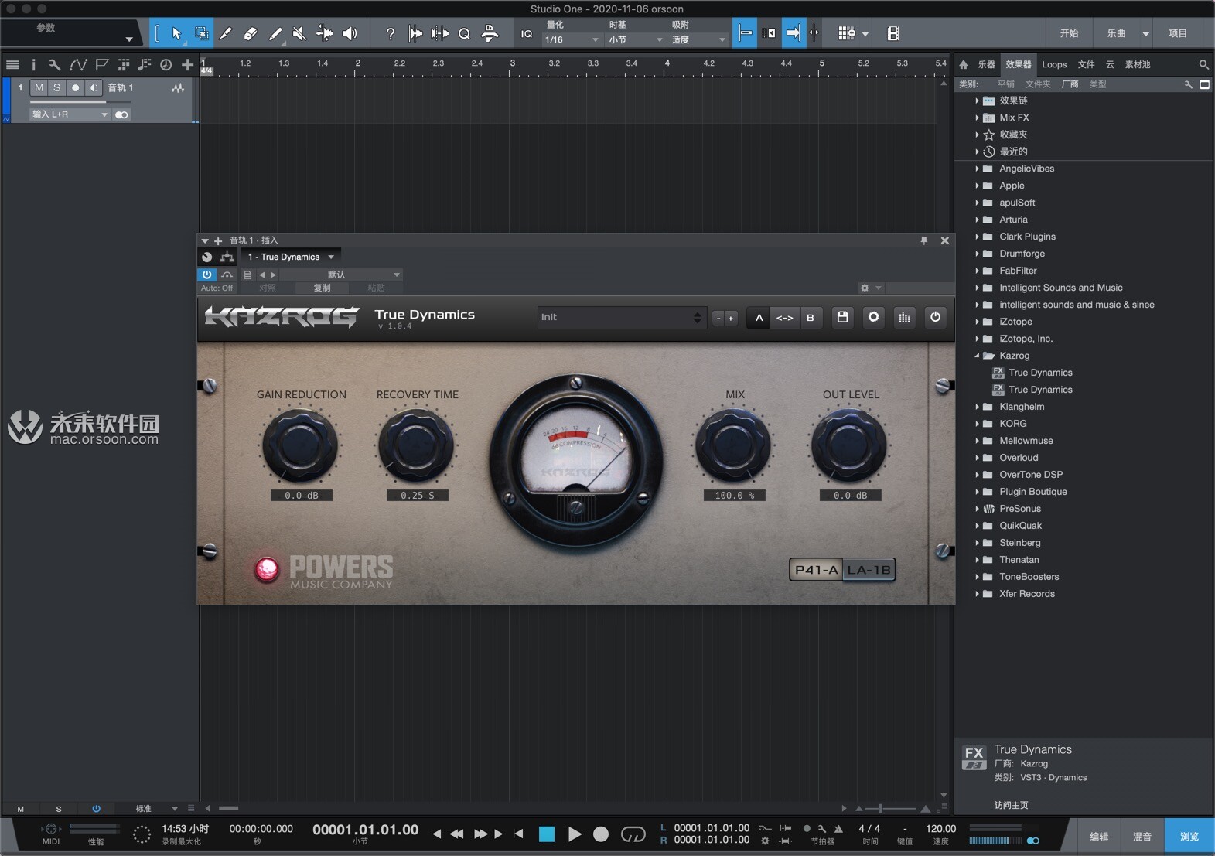Expand the iZotope folder

[x=977, y=322]
